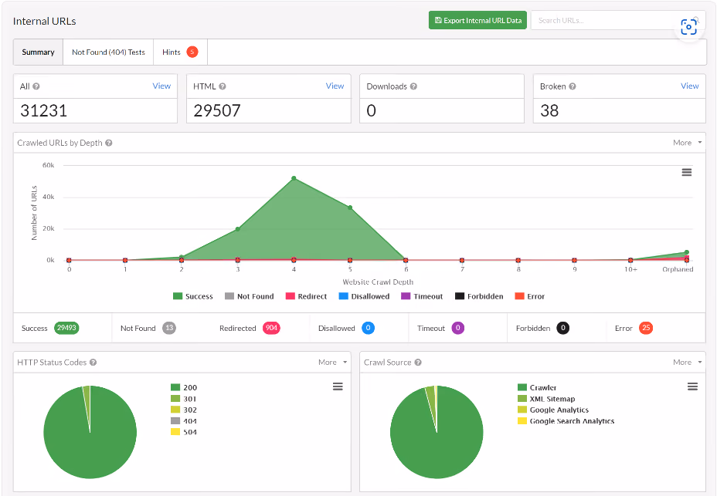The width and height of the screenshot is (717, 496).
Task: Expand More dropdown in HTTP Status Codes
Action: (332, 363)
